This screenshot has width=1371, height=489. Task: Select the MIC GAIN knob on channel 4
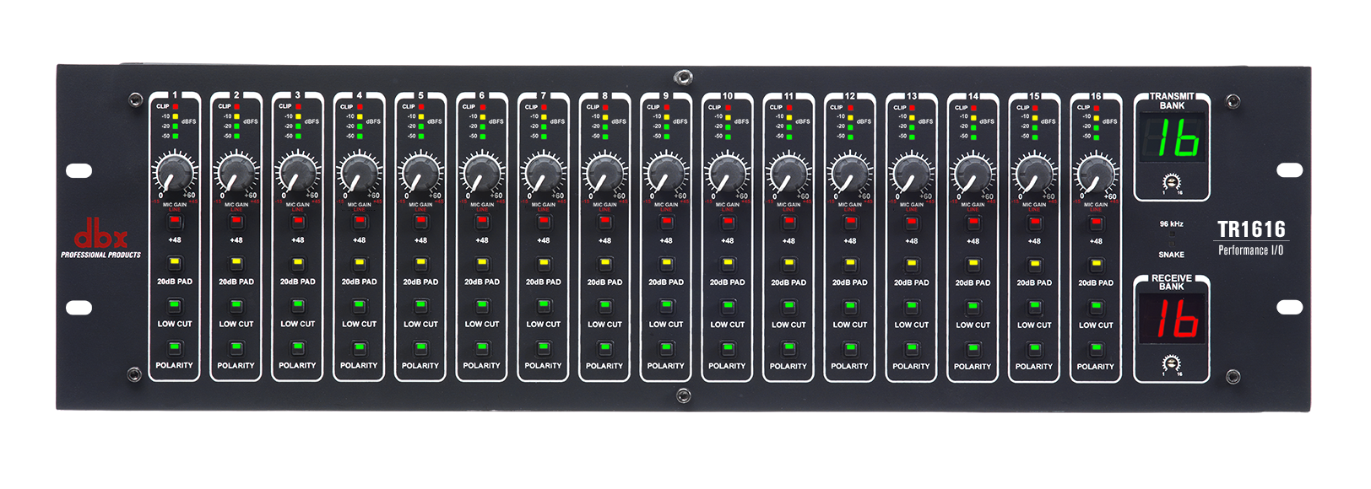[x=360, y=175]
